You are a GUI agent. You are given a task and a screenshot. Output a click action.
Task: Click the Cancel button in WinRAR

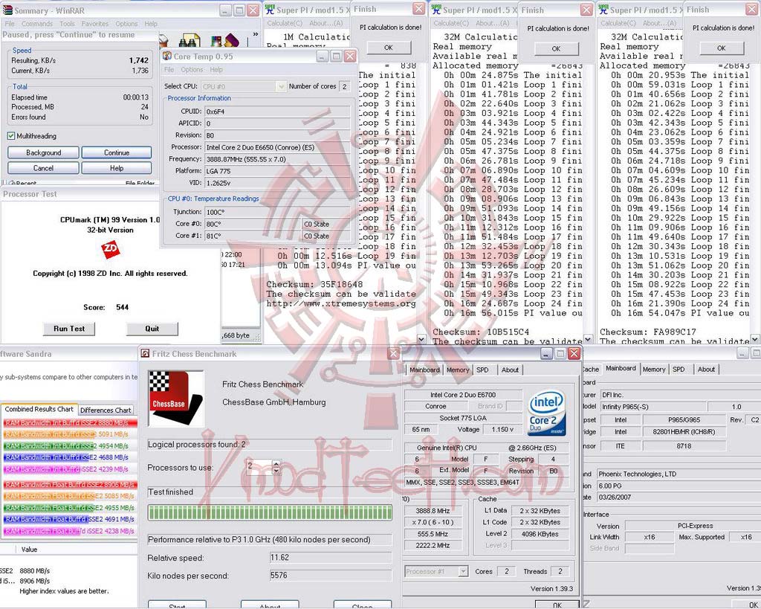(43, 168)
